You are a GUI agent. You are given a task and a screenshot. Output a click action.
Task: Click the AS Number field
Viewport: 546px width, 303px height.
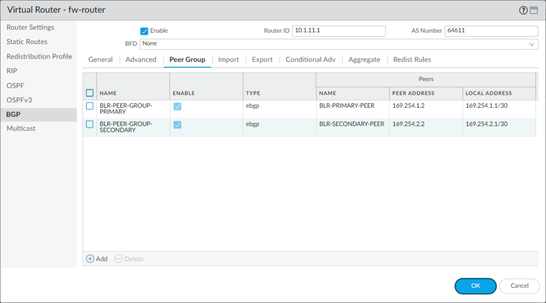(490, 31)
